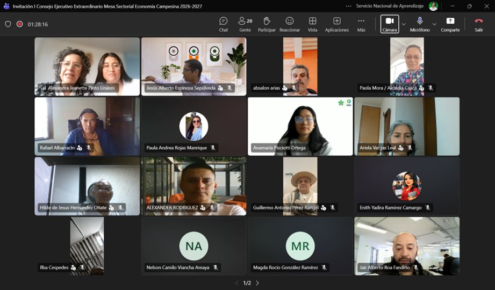The height and width of the screenshot is (290, 495).
Task: Click Enith Yadira Ramirez Camargo avatar
Action: pyautogui.click(x=407, y=186)
